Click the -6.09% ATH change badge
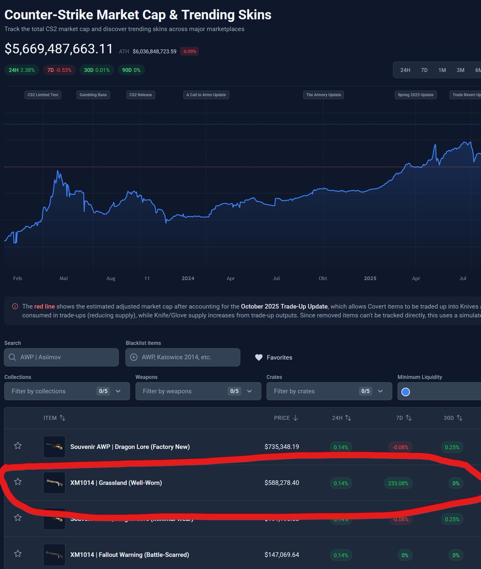Viewport: 481px width, 569px height. [x=189, y=51]
